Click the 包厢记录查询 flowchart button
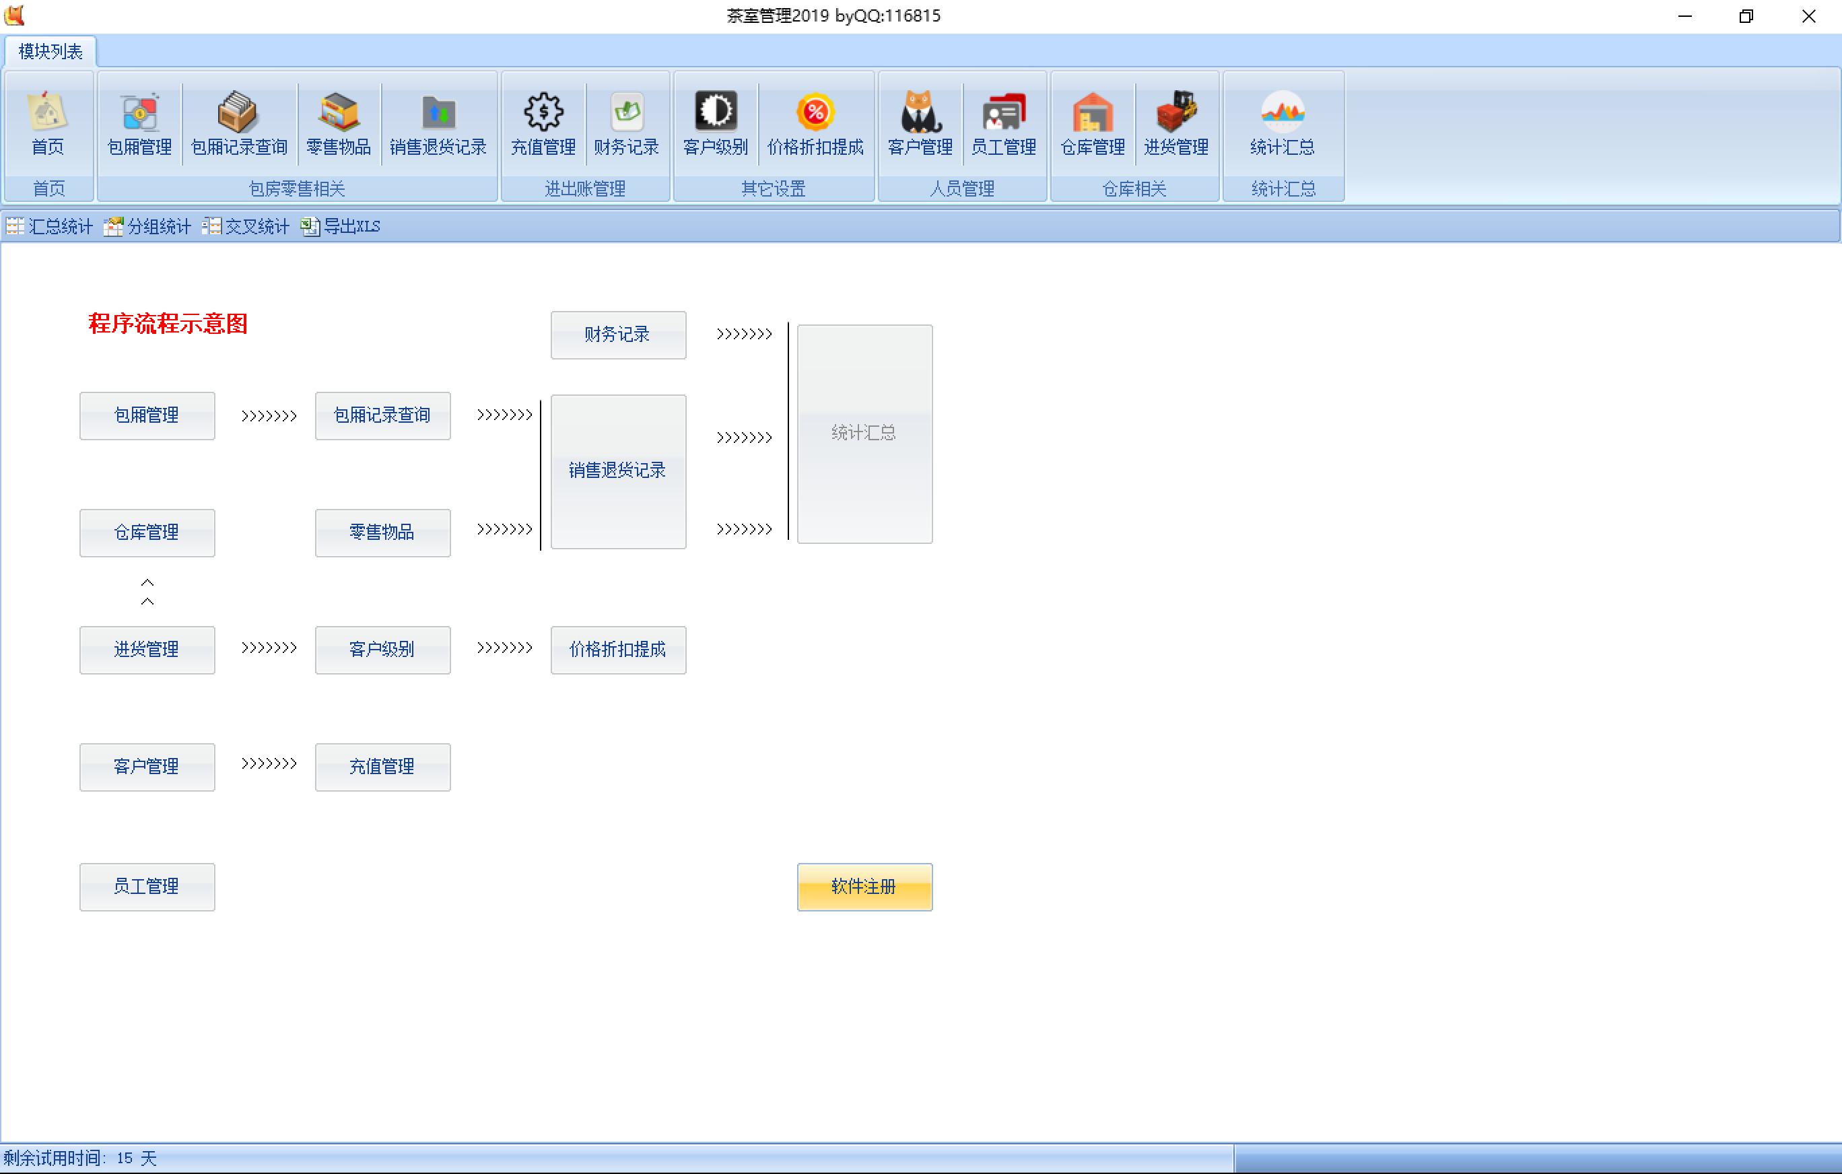This screenshot has width=1842, height=1174. [x=382, y=415]
